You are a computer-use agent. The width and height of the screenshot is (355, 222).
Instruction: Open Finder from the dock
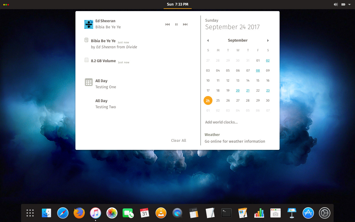46,213
